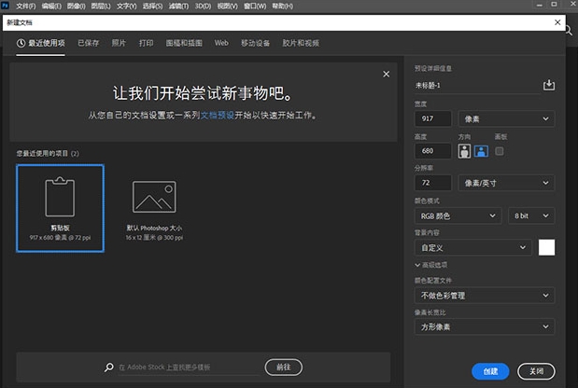Expand the 8 bit depth dropdown
578x388 pixels.
tap(532, 215)
